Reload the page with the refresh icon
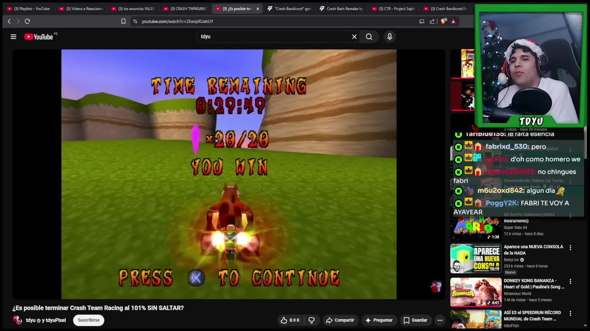Image resolution: width=590 pixels, height=331 pixels. [27, 21]
